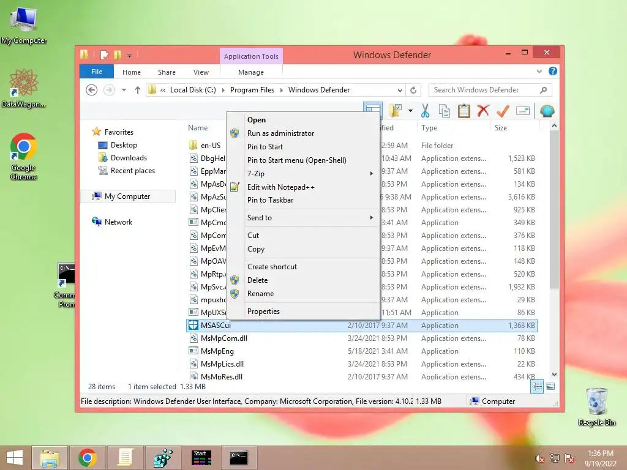Select Create shortcut
Viewport: 627px width, 470px height.
pyautogui.click(x=304, y=267)
